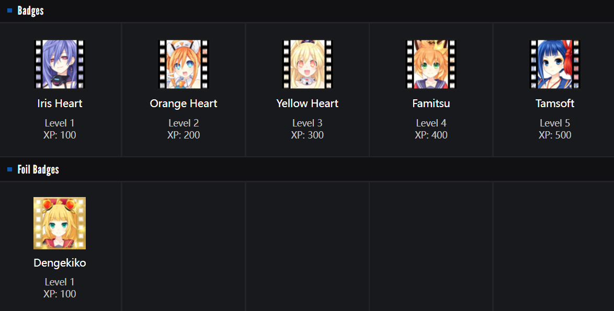
Task: Open the Yellow Heart badge image
Action: tap(308, 64)
